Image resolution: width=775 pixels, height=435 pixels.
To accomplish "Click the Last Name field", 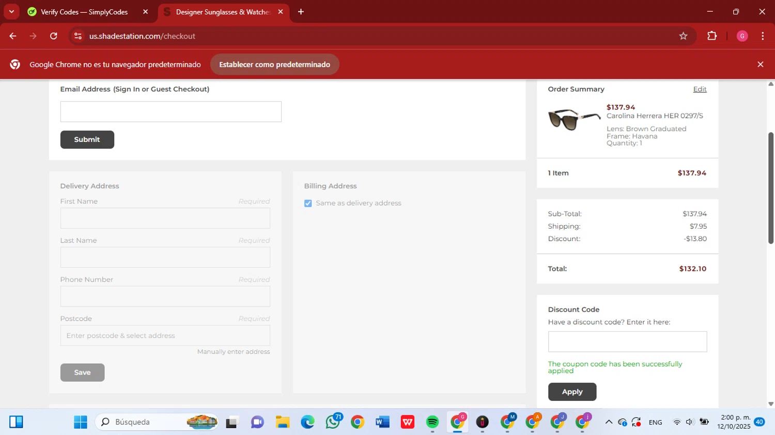I will click(x=165, y=257).
